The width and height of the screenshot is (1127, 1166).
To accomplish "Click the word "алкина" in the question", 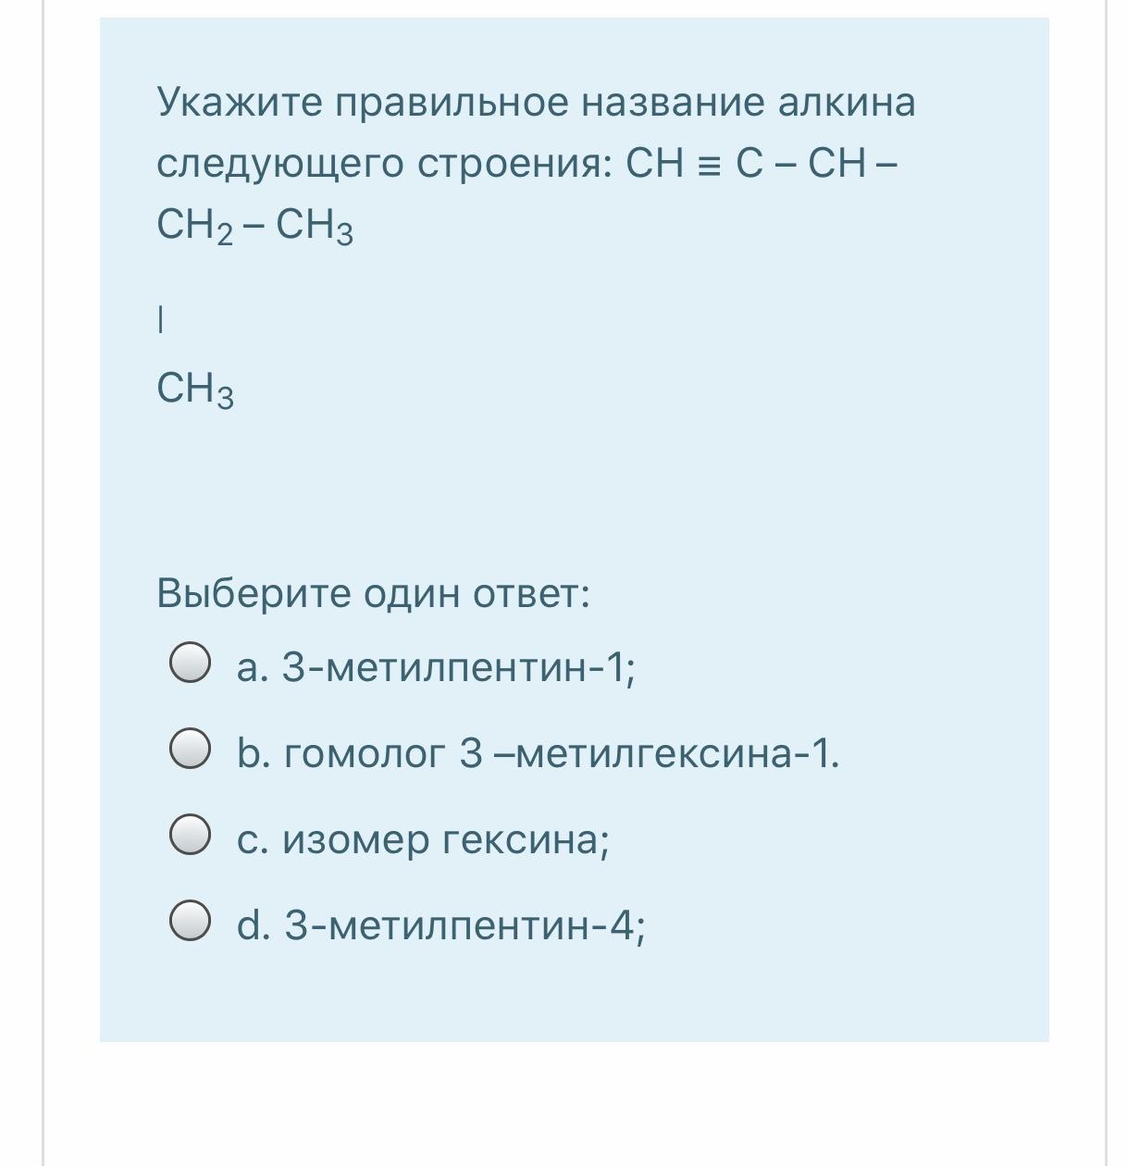I will coord(846,102).
